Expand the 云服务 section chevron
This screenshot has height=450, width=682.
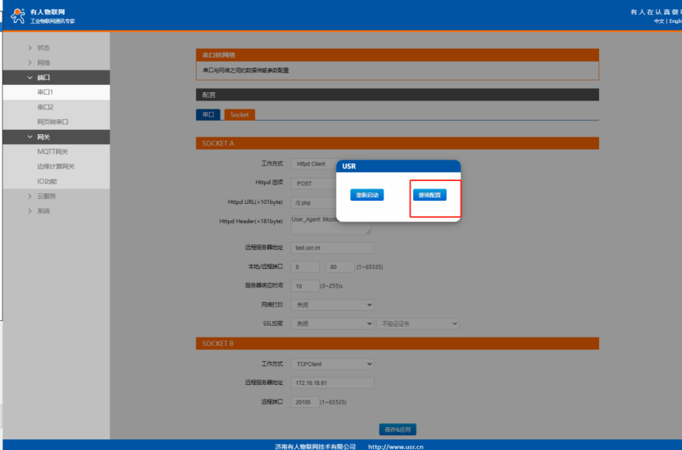click(30, 197)
